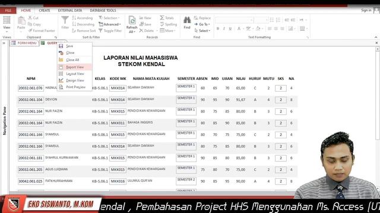380x213 pixels.
Task: Click Delete record button
Action: coord(147,31)
